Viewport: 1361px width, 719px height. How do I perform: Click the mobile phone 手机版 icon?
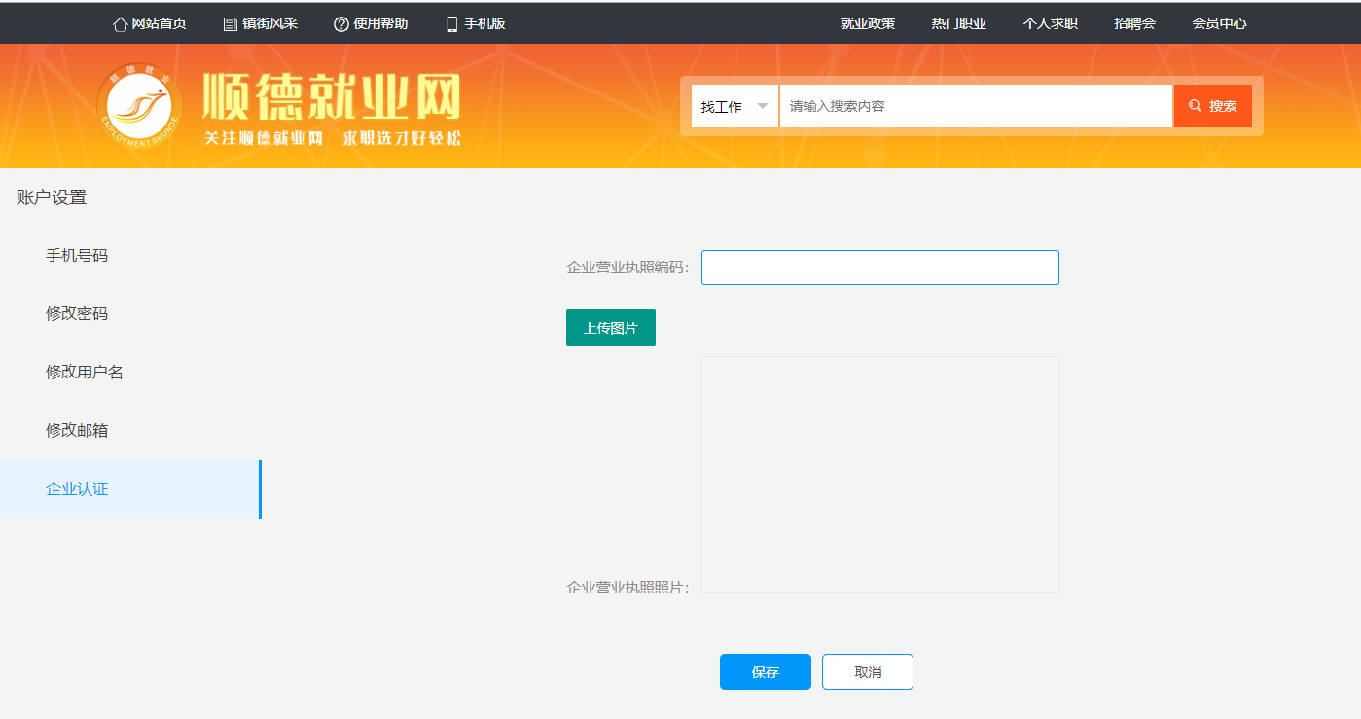point(451,24)
